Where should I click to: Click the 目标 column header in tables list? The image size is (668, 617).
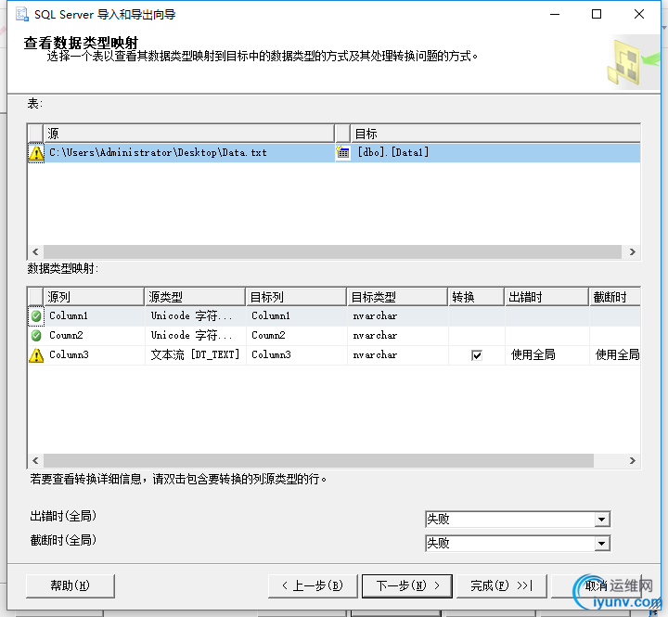click(x=495, y=134)
